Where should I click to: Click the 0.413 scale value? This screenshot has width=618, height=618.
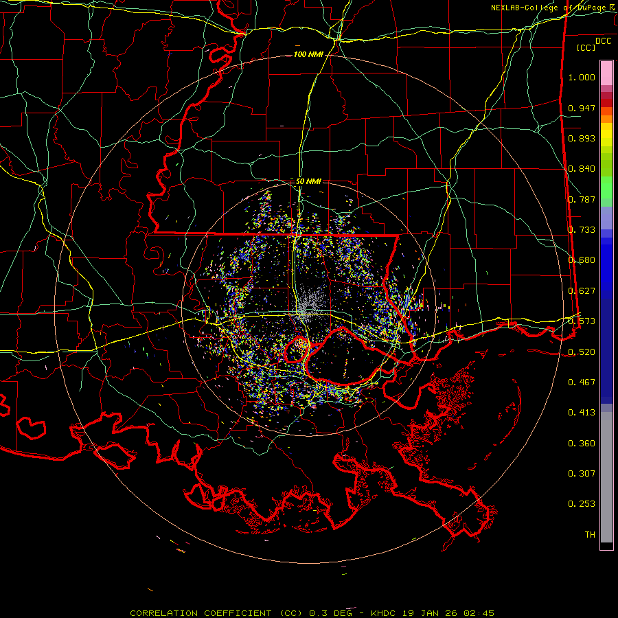582,412
